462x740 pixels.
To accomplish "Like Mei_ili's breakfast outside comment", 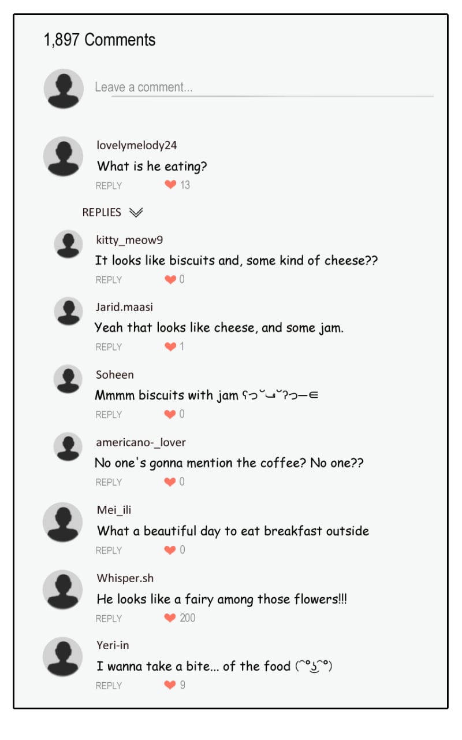I will [170, 550].
